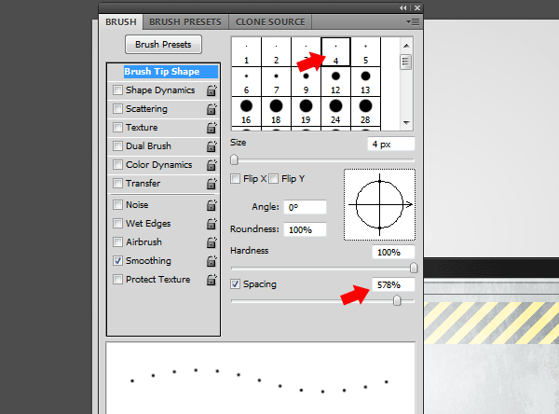
Task: Switch to the Brush tab
Action: (x=121, y=21)
